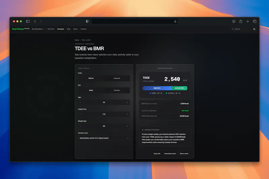
Task: Focus the Weight value field showing 66
Action: click(104, 126)
